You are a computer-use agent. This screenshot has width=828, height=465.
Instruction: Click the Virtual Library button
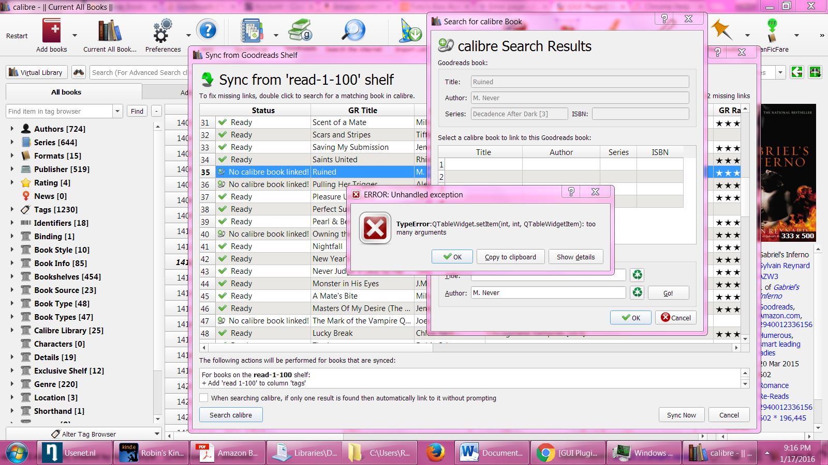point(36,72)
